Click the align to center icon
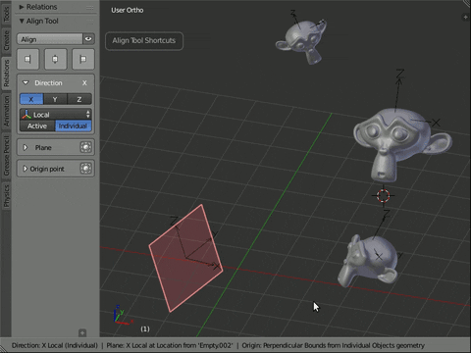Viewport: 471px width, 353px height. tap(55, 59)
